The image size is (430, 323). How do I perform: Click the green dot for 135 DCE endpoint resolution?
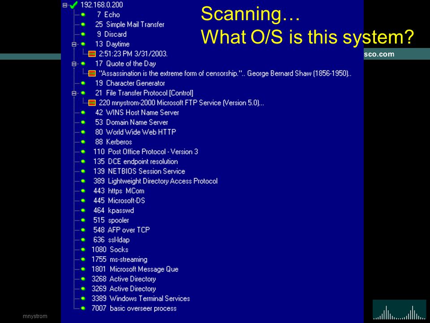[83, 161]
